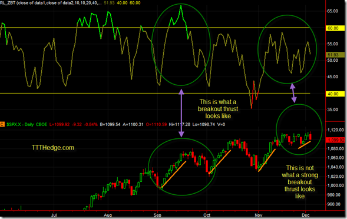This screenshot has height=219, width=347.
Task: Click the red 1,099.92 last price tag
Action: (x=335, y=140)
